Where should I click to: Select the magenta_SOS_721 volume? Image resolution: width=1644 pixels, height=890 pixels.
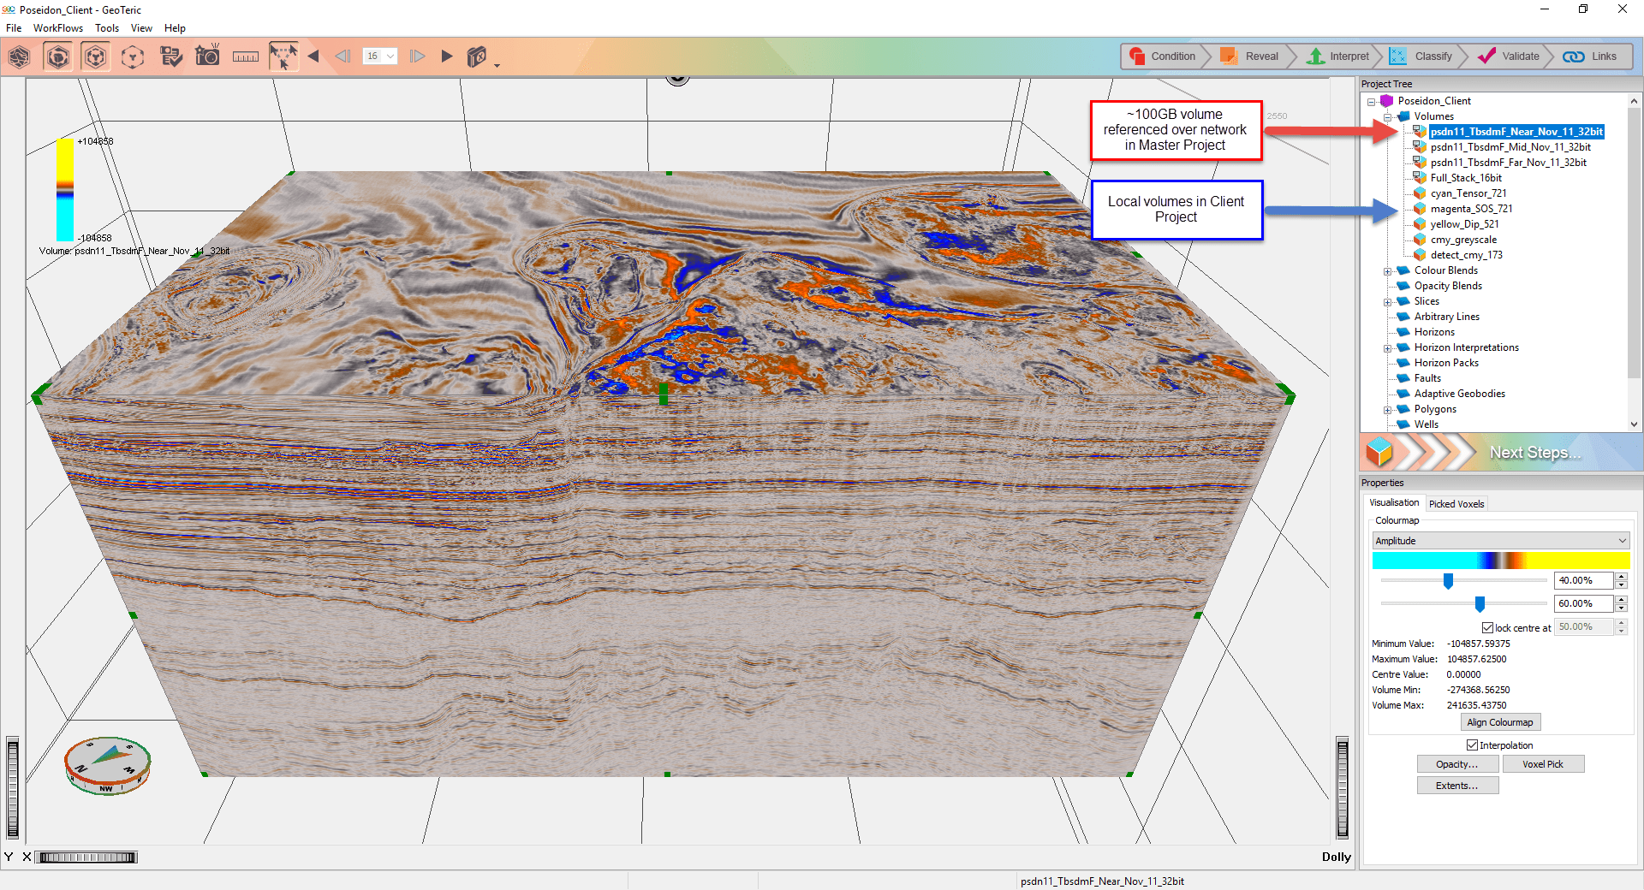[1470, 208]
